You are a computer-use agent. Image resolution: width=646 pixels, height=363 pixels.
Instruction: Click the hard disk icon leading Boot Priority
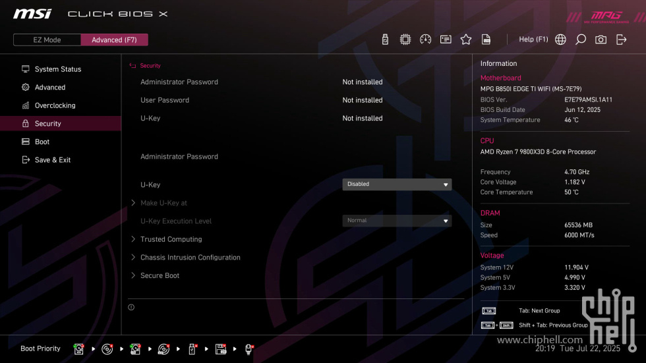coord(78,349)
